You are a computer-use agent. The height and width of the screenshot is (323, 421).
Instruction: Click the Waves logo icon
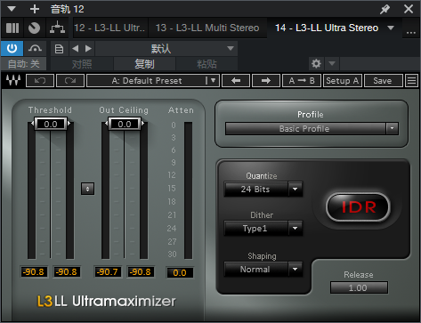point(13,80)
